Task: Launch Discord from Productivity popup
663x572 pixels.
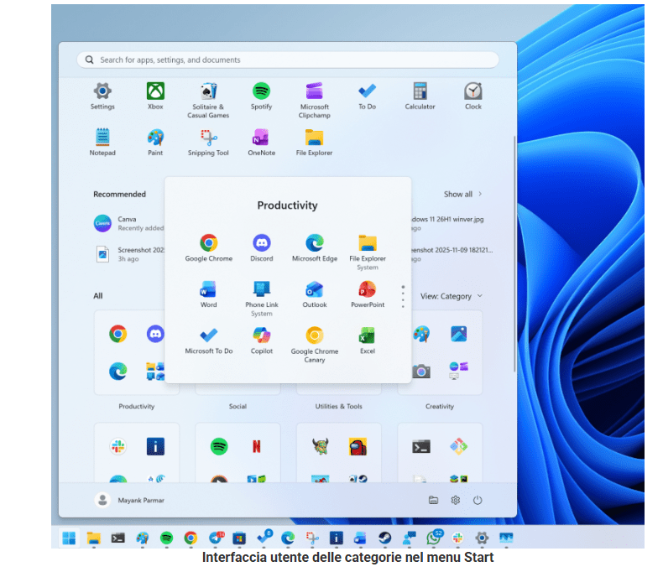Action: [x=262, y=243]
